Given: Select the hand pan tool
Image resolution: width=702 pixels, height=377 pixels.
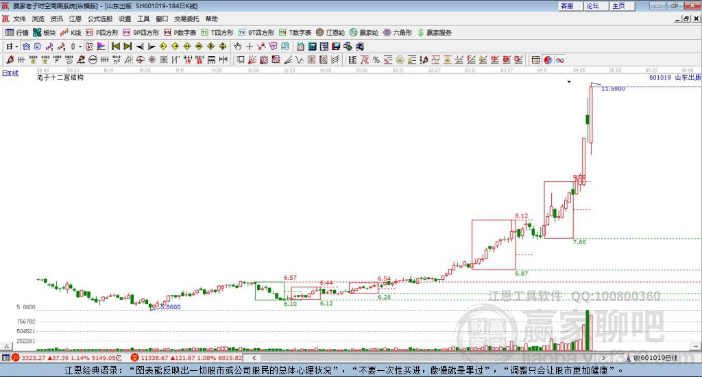Looking at the screenshot, I should [237, 47].
